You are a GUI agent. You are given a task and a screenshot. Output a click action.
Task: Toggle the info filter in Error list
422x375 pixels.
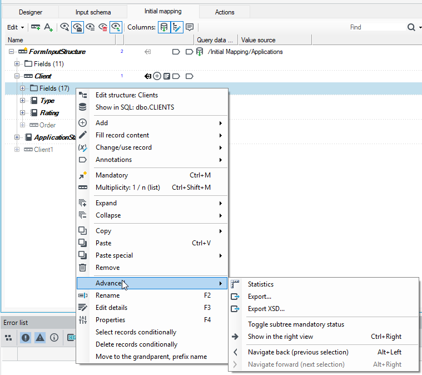coord(54,338)
